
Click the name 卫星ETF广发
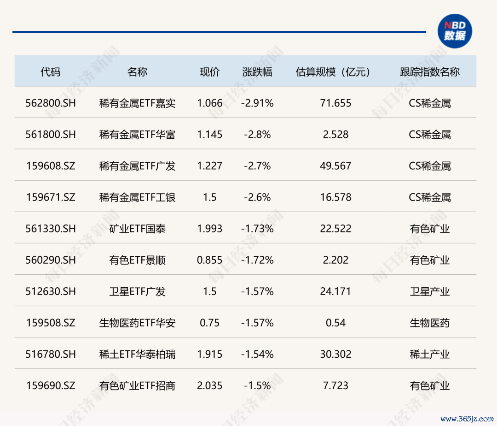tap(137, 292)
